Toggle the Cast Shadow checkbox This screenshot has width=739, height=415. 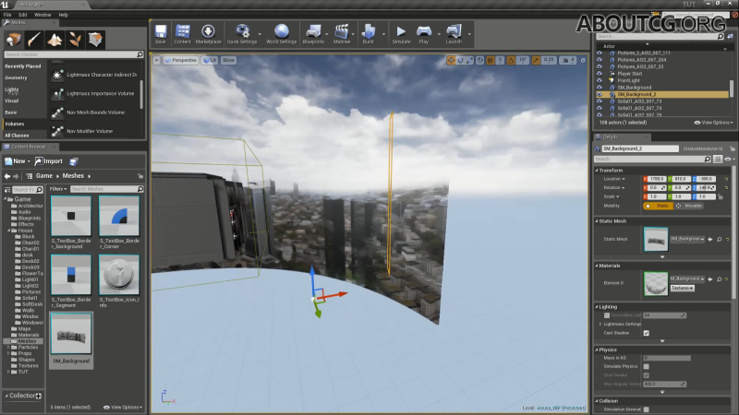click(x=646, y=333)
